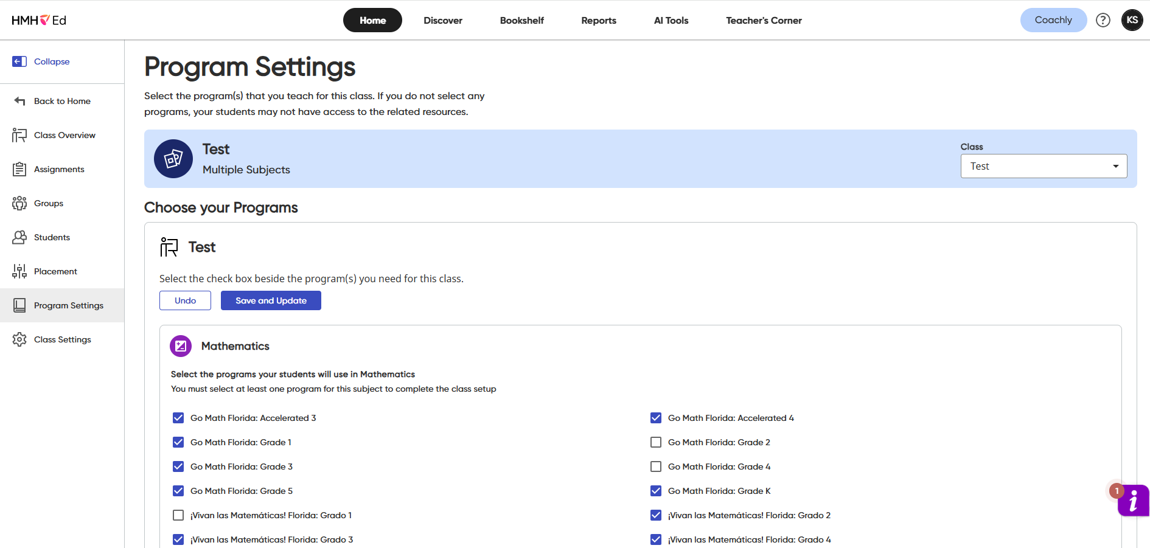Screen dimensions: 1150x548
Task: Open the Home tab
Action: [x=372, y=20]
